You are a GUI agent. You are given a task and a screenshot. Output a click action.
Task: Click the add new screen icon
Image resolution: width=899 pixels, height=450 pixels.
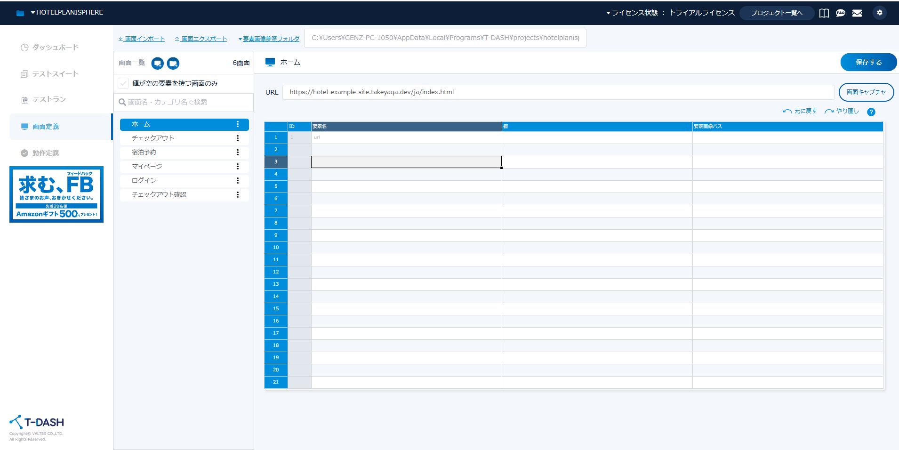(x=158, y=63)
